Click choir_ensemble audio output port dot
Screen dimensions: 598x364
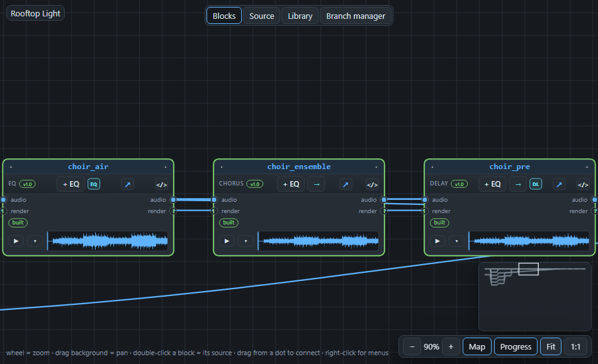[384, 199]
